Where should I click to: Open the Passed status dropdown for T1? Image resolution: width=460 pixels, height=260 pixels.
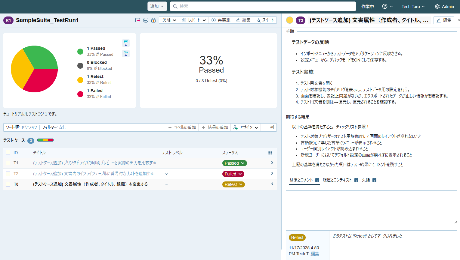click(x=235, y=163)
